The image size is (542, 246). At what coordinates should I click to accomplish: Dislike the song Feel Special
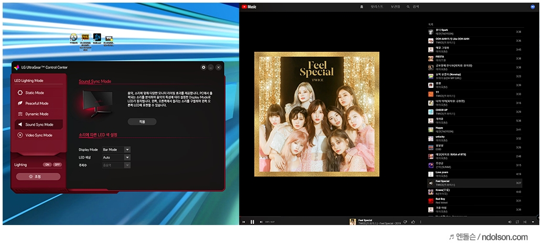(406, 222)
